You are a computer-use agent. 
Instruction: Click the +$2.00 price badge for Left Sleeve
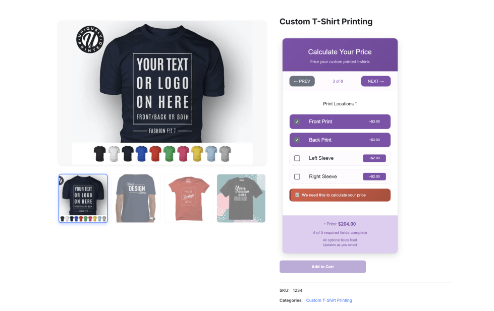point(374,158)
